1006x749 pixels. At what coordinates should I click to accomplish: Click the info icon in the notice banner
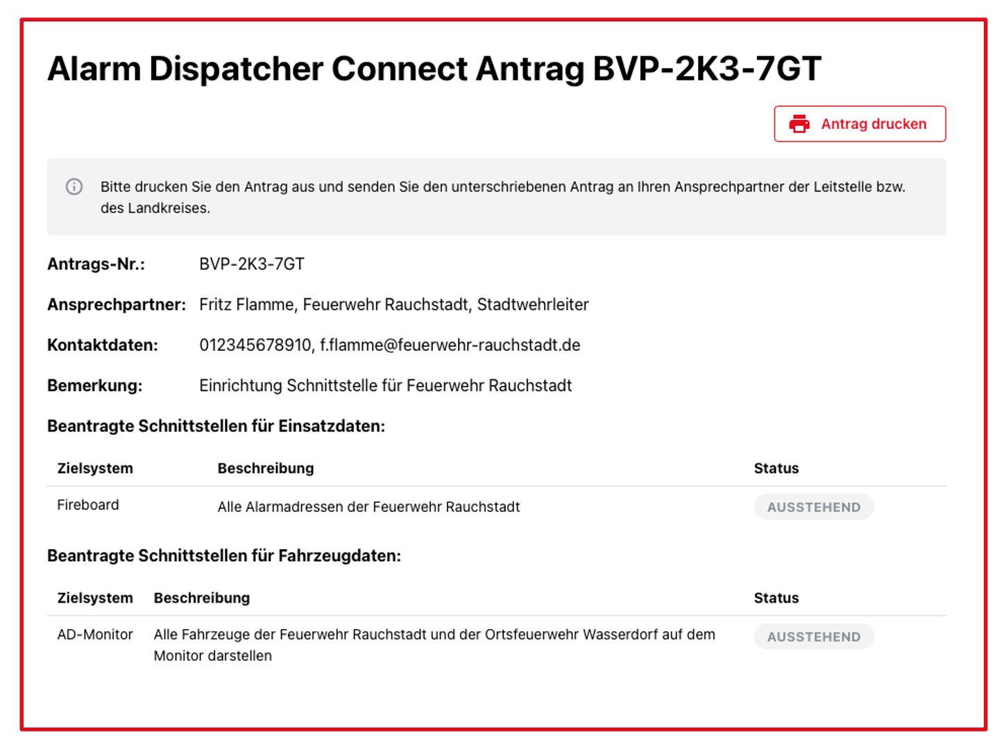coord(74,187)
